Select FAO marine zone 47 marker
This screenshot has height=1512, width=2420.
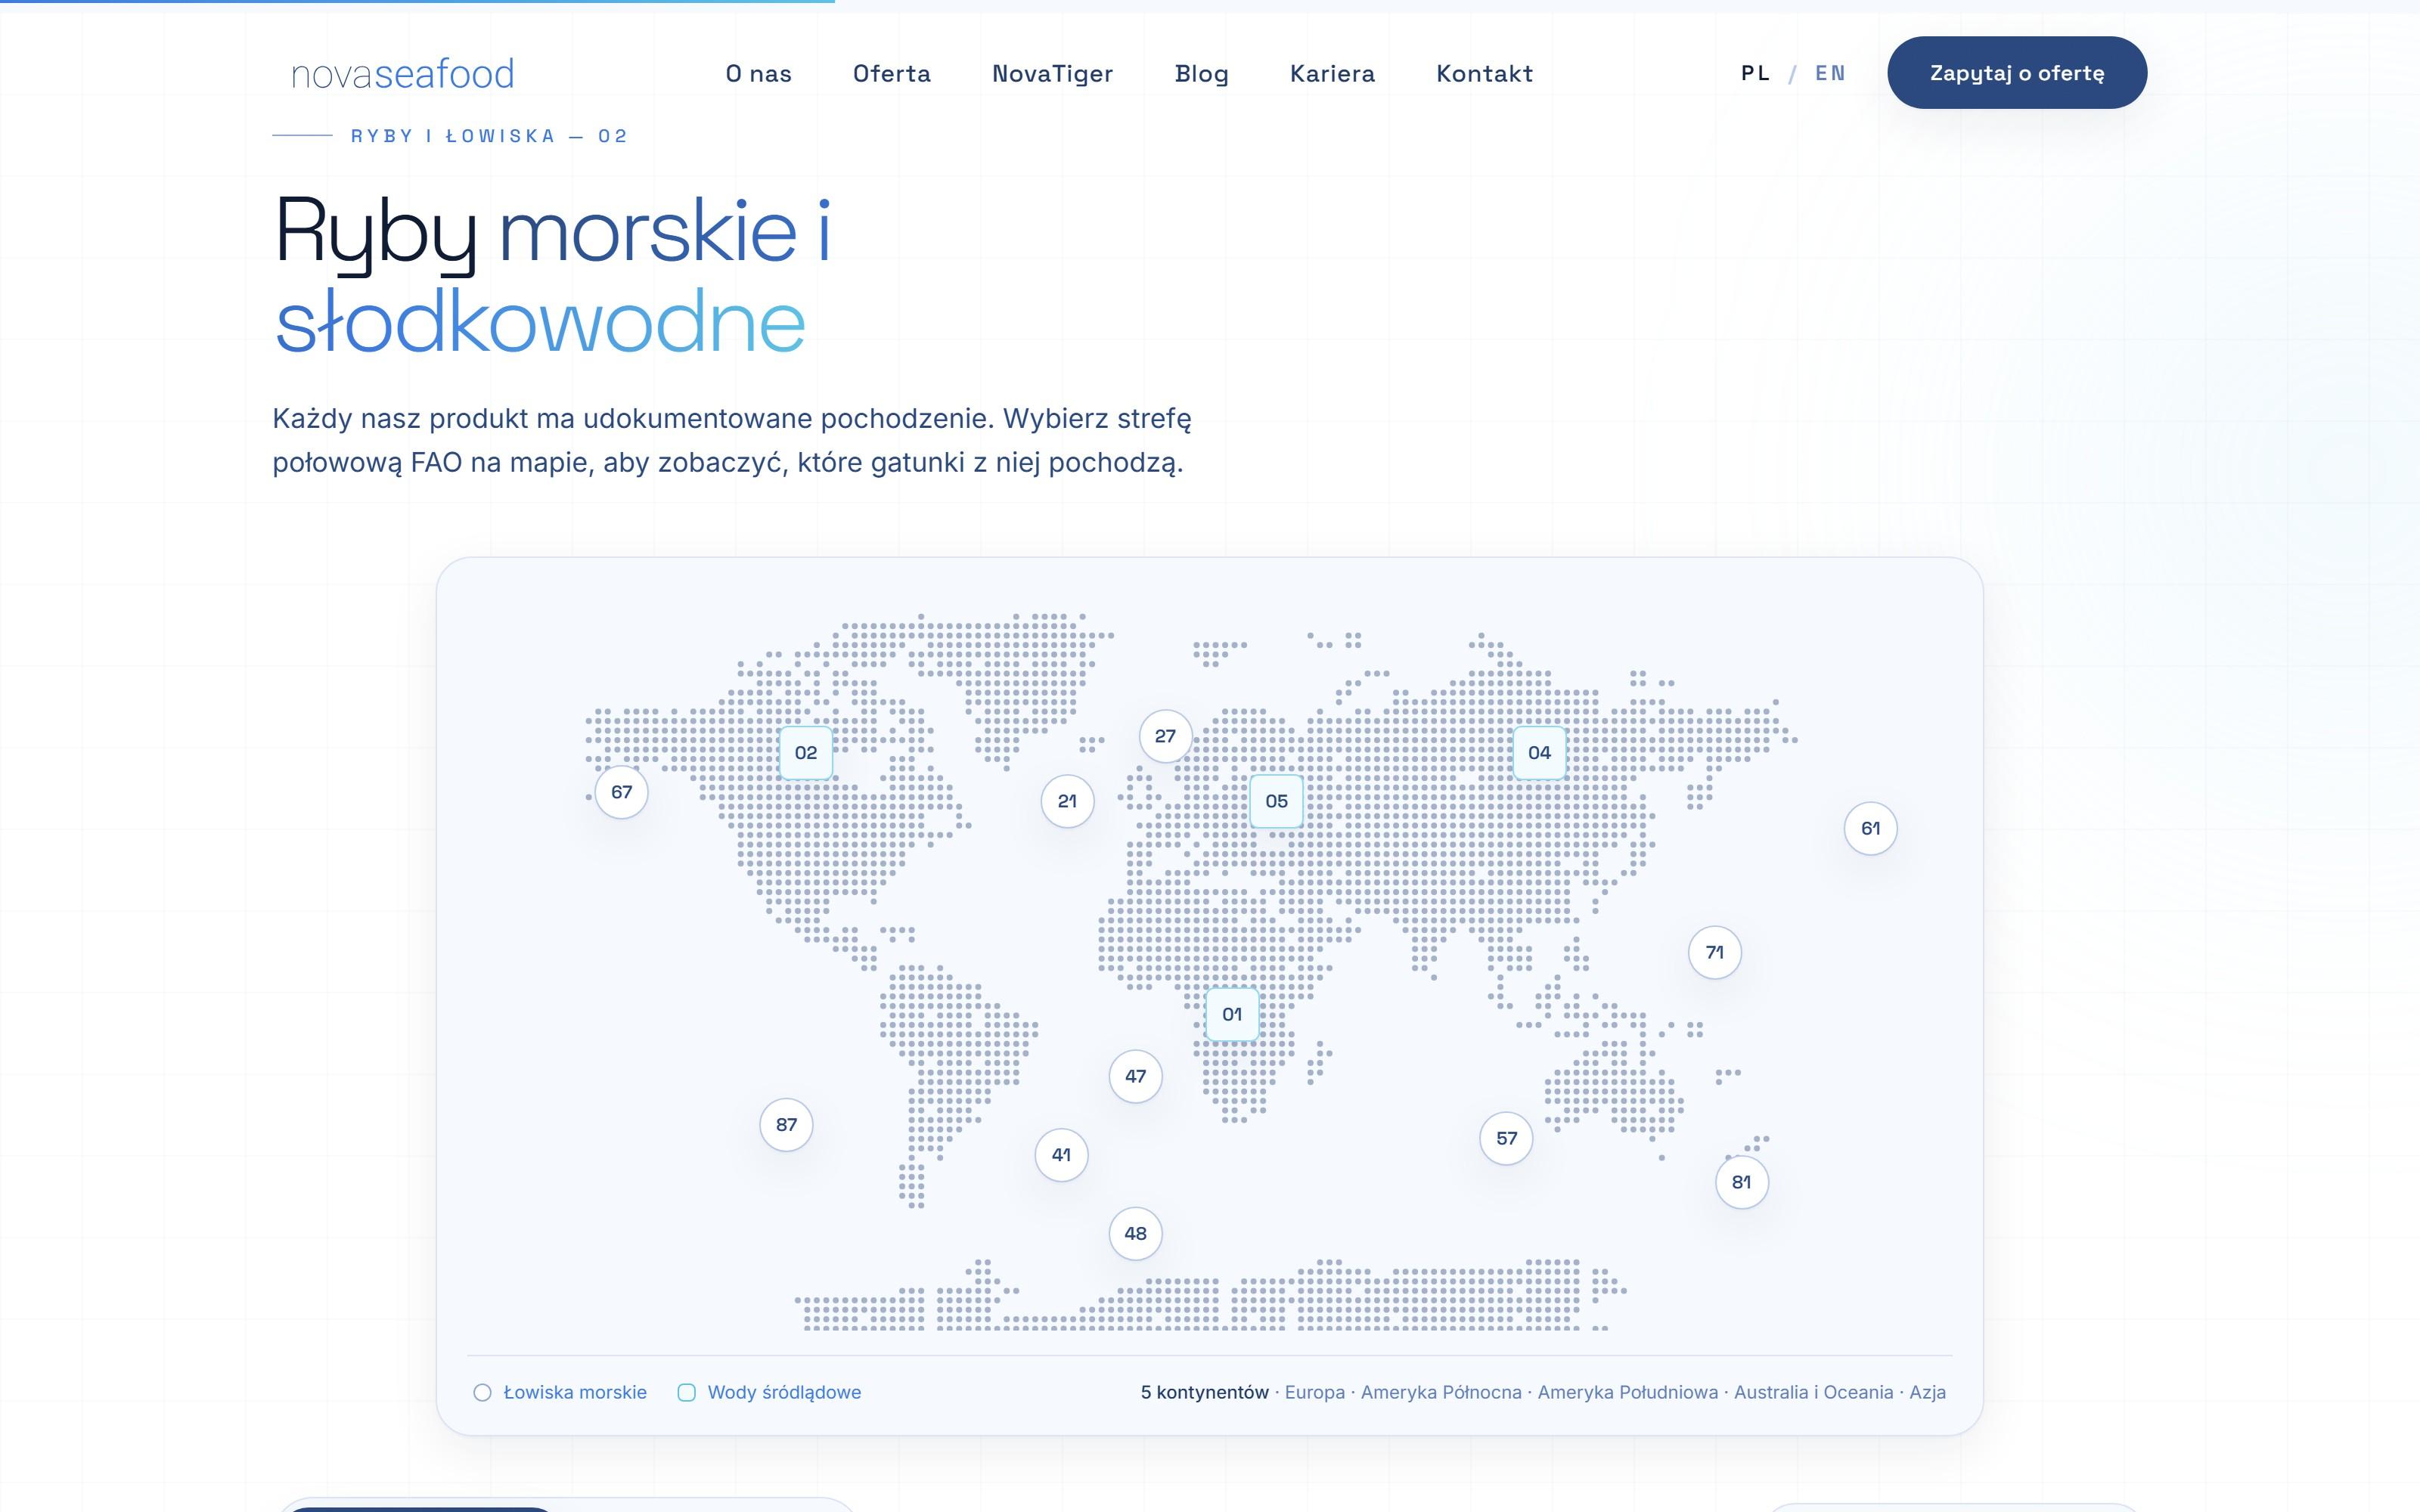pyautogui.click(x=1135, y=1076)
